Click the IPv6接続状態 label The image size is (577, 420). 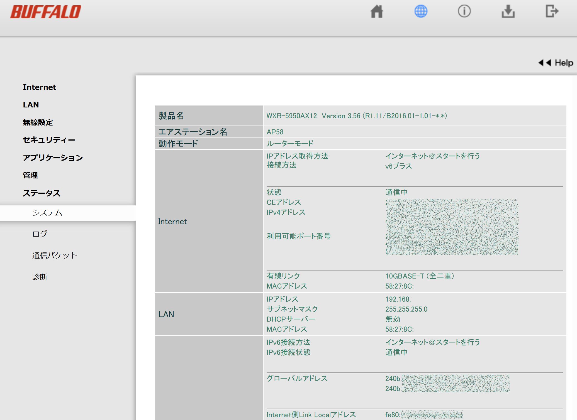(288, 352)
